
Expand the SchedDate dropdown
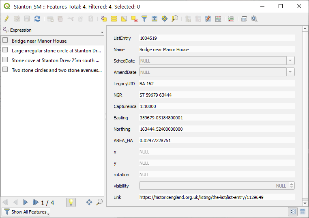290,61
